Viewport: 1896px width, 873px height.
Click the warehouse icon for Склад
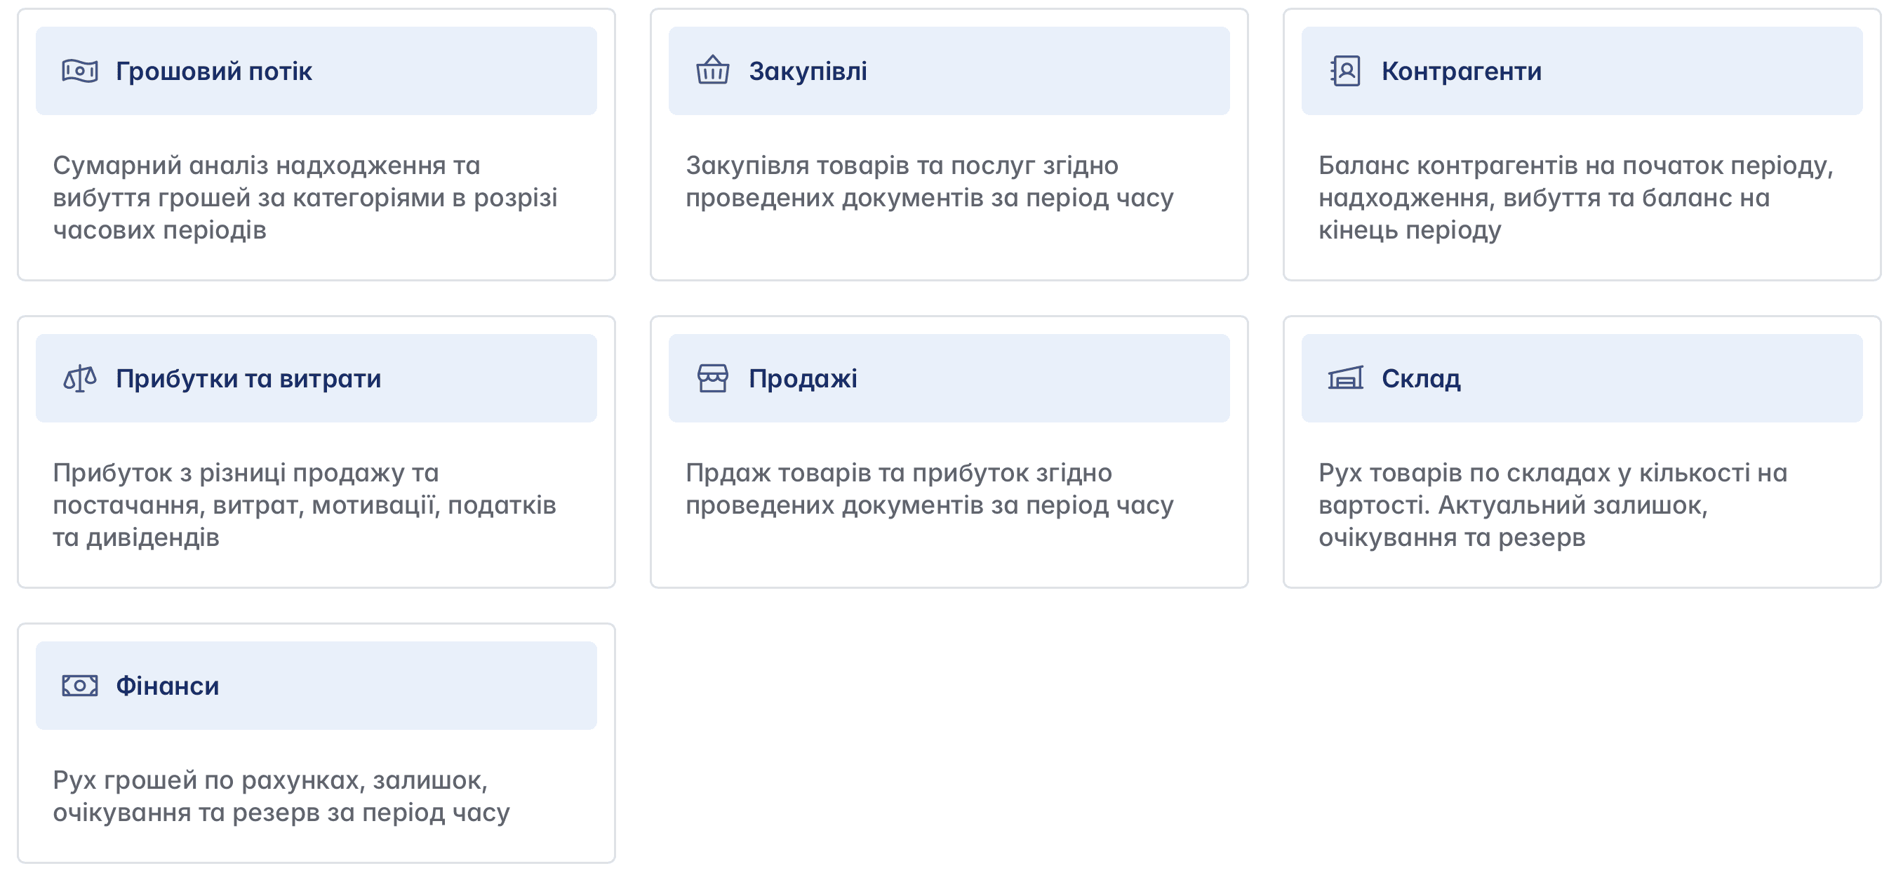pyautogui.click(x=1345, y=378)
